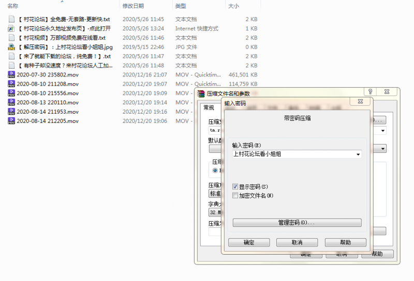Click WinRAR books icon in 压缩文件名和参数 title bar
414x281 pixels.
click(x=201, y=93)
